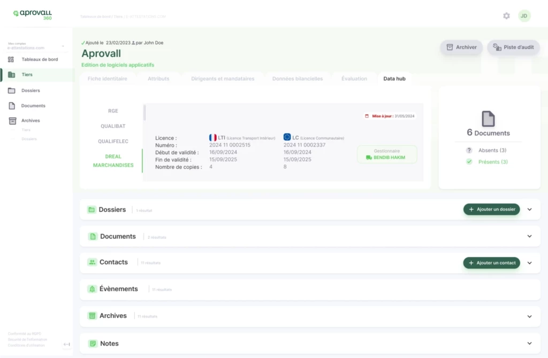Open Tiers sub-item under Archives
Image resolution: width=548 pixels, height=358 pixels.
click(x=26, y=130)
